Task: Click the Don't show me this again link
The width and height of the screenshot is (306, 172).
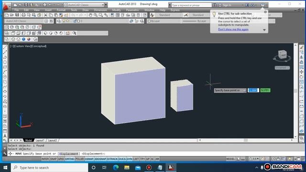Action: pos(233,29)
